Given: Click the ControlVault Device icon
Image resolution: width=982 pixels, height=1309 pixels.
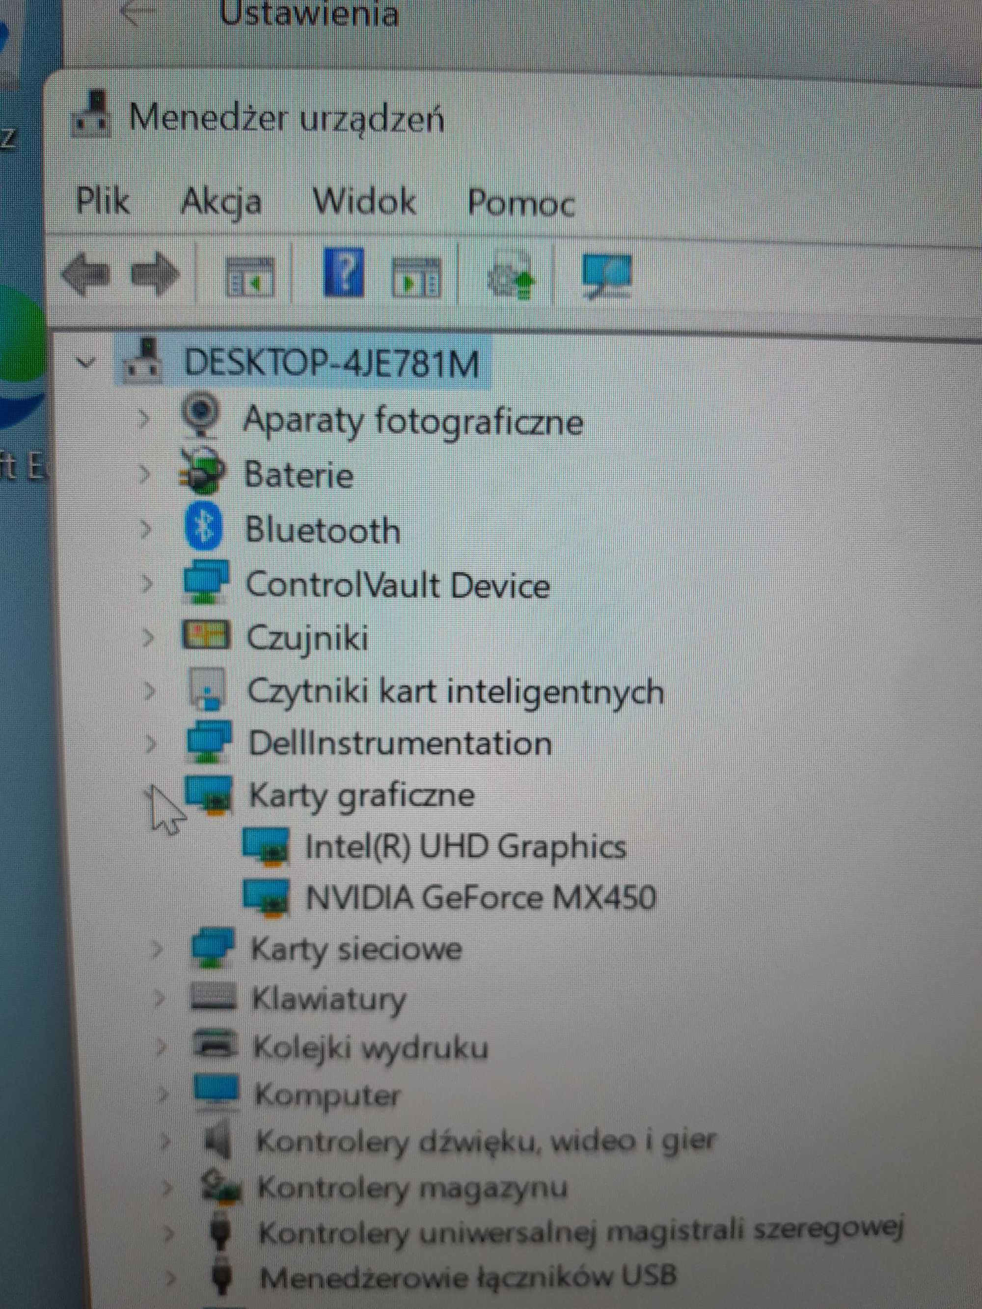Looking at the screenshot, I should 206,581.
